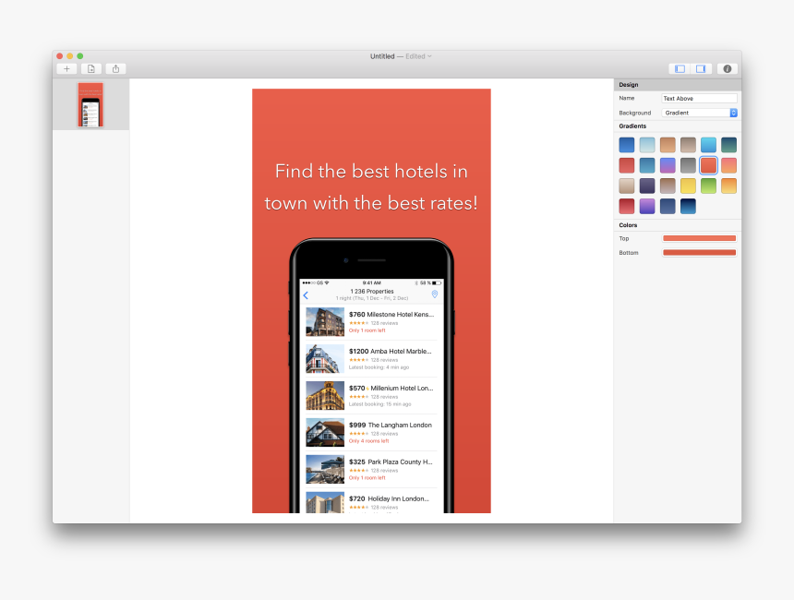
Task: Select the screenshot thumbnail in sidebar
Action: point(90,104)
